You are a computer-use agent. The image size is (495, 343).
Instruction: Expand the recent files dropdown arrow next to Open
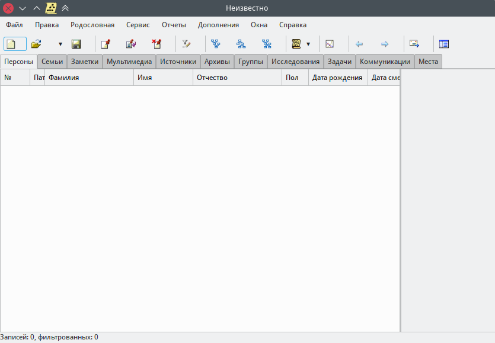60,44
